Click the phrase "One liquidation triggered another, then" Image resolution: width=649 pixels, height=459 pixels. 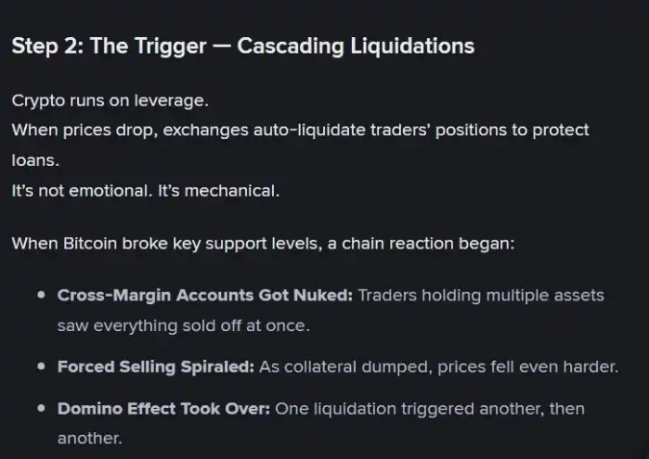point(430,409)
